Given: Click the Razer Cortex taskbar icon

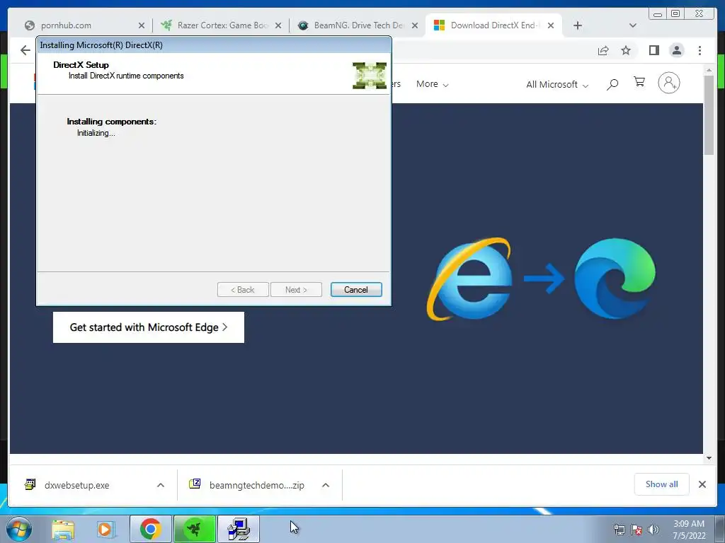Looking at the screenshot, I should [195, 529].
